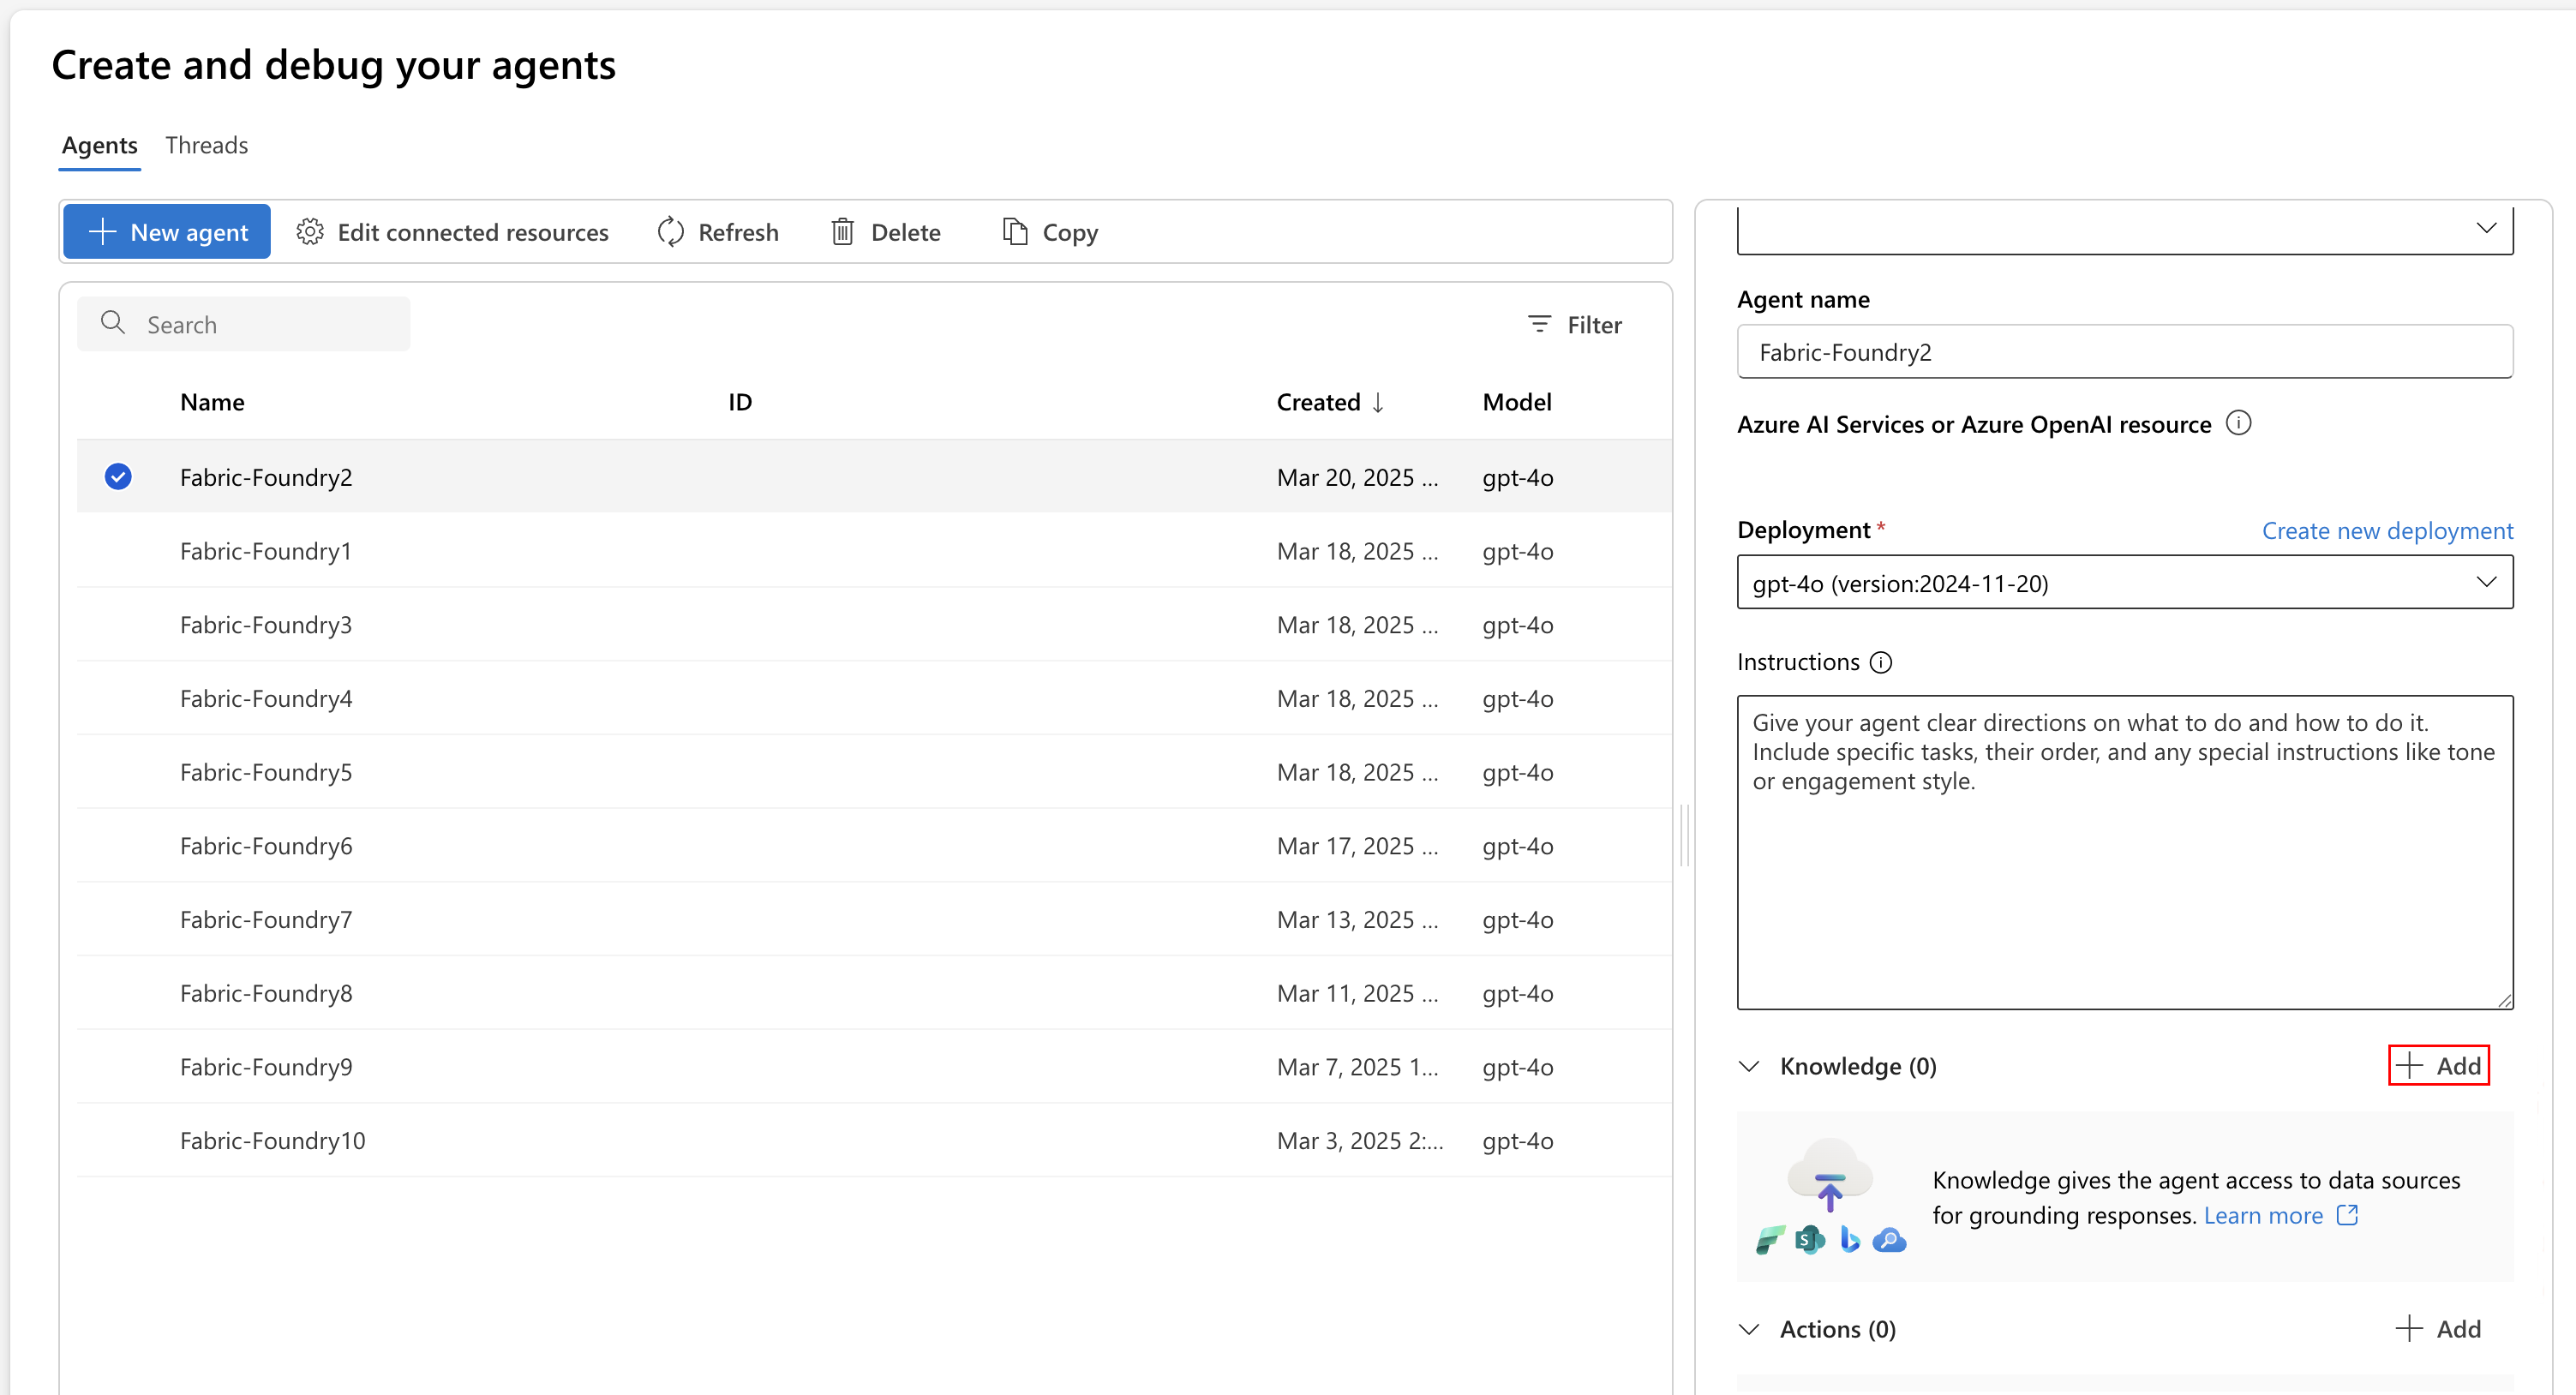
Task: Open the Deployment gpt-4o dropdown
Action: coord(2124,583)
